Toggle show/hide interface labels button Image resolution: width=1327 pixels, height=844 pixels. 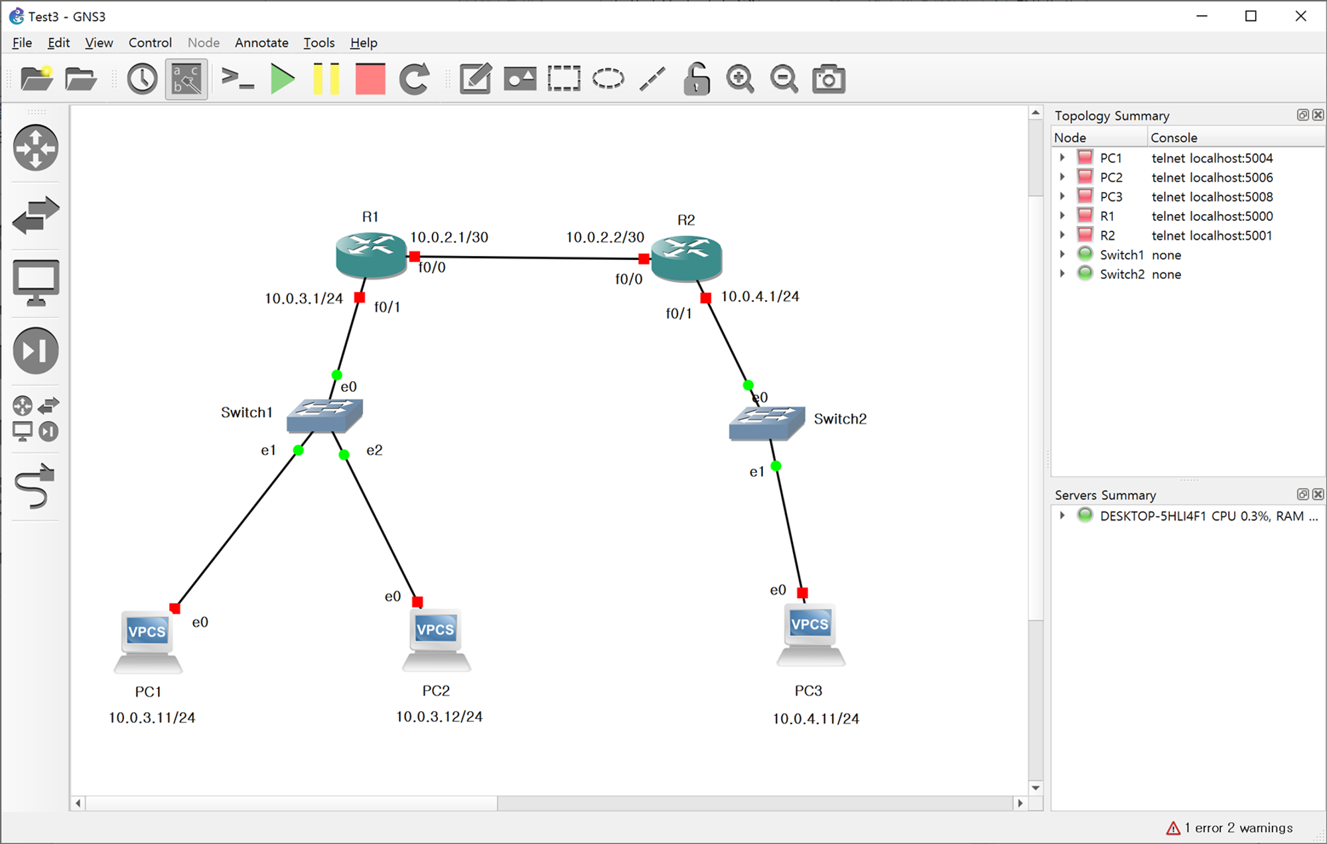(186, 79)
